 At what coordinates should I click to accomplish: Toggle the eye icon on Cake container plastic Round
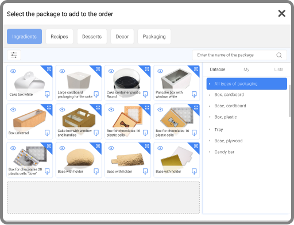(111, 71)
